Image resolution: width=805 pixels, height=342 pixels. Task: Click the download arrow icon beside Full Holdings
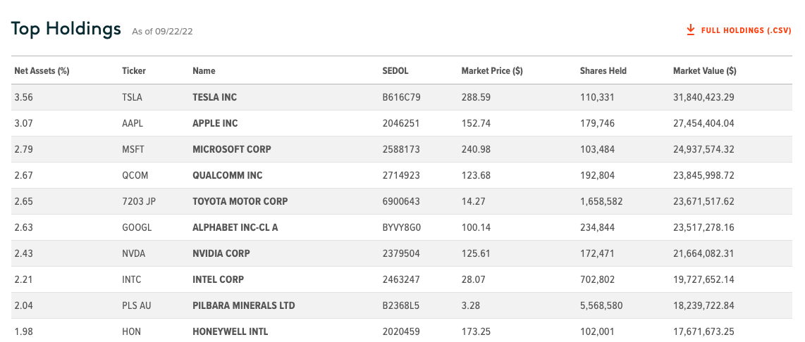691,30
